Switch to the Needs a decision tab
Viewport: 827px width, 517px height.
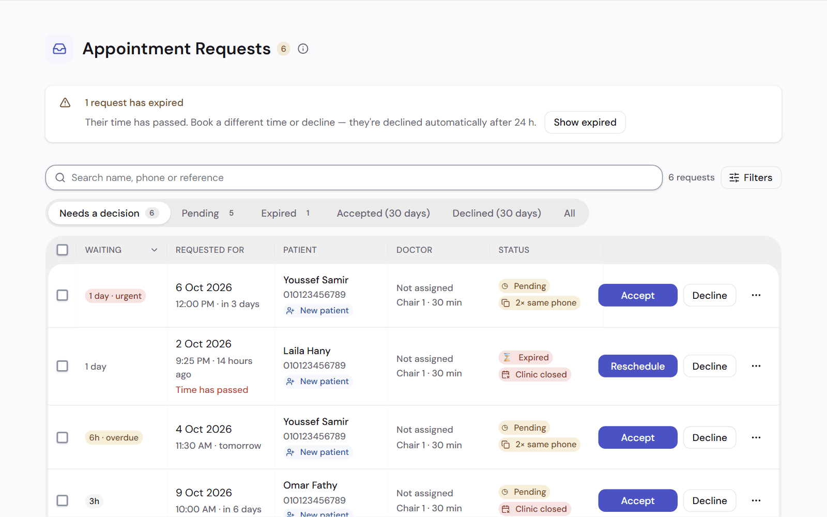pyautogui.click(x=109, y=213)
